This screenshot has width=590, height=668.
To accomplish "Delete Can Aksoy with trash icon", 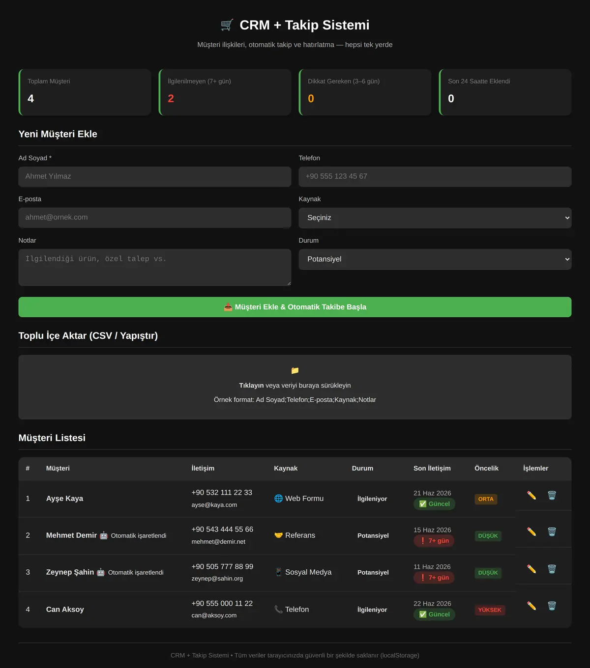I will (552, 606).
